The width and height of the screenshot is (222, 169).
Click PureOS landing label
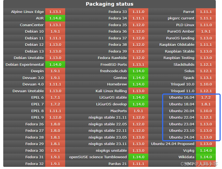[180, 38]
